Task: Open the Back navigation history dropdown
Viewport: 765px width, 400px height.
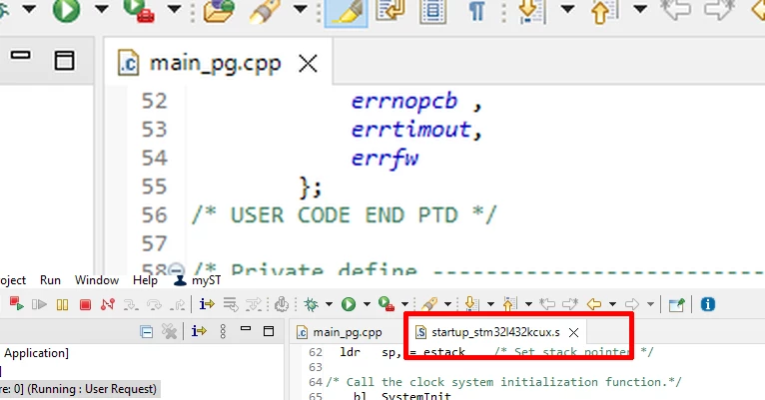Action: click(x=612, y=304)
